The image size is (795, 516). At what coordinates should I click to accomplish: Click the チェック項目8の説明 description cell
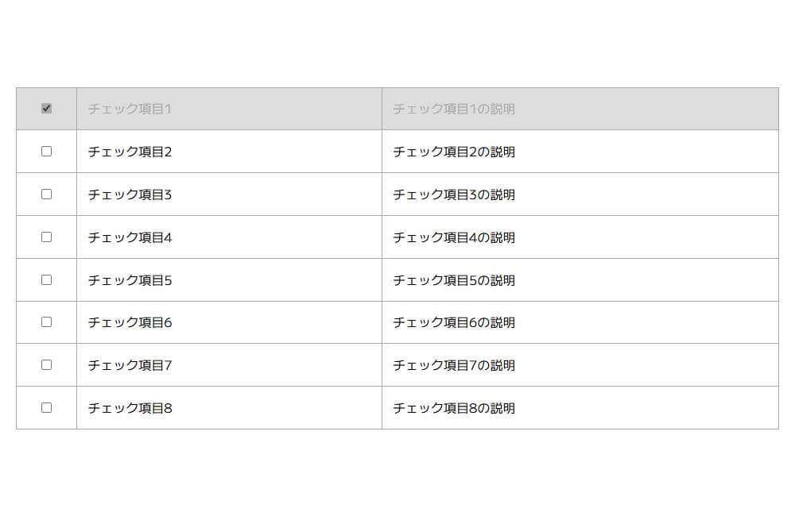point(453,409)
